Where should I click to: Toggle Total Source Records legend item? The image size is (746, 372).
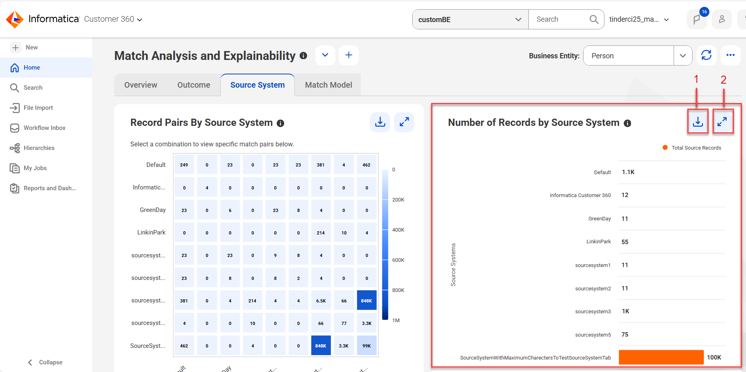[x=692, y=148]
